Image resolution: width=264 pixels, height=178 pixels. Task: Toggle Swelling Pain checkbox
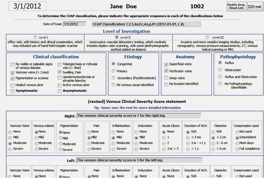[59, 72]
